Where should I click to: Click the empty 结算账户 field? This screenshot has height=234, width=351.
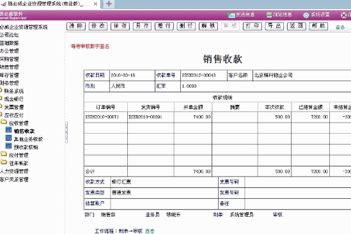(x=164, y=203)
